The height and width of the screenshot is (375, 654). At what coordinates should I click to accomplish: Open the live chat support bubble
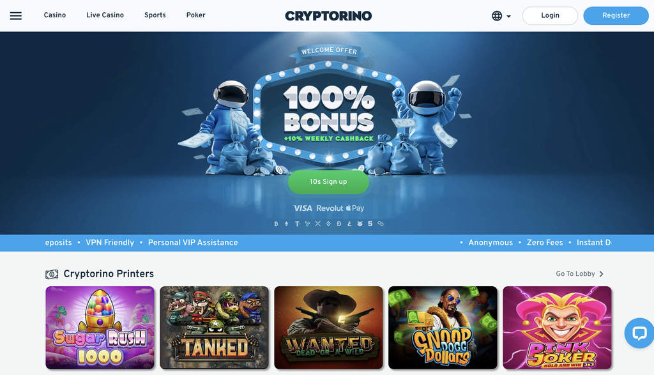(639, 333)
